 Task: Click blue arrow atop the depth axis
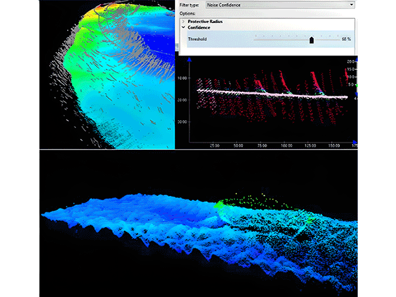pos(191,60)
